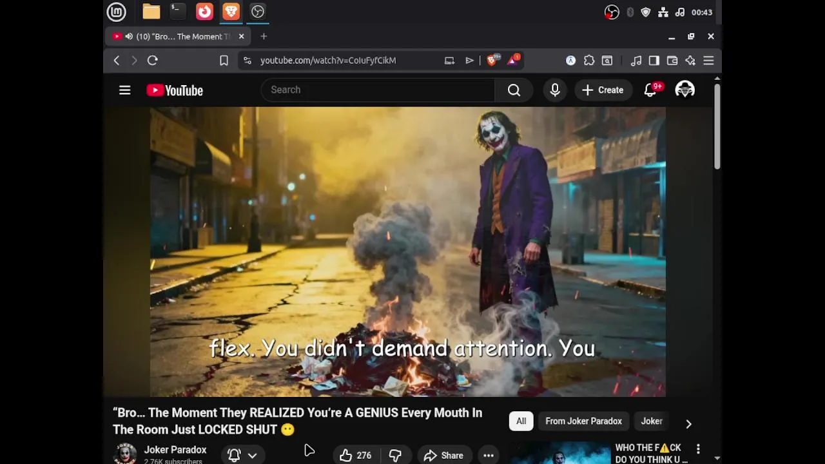Viewport: 825px width, 464px height.
Task: Go to the YouTube home logo
Action: pos(175,90)
